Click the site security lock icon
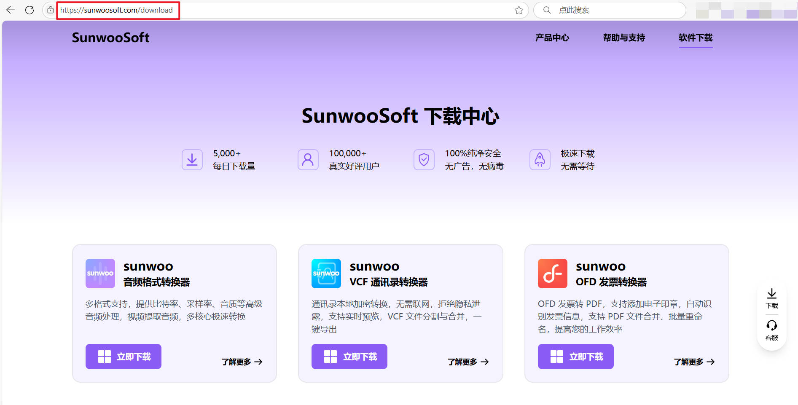Viewport: 798px width, 405px height. point(51,10)
